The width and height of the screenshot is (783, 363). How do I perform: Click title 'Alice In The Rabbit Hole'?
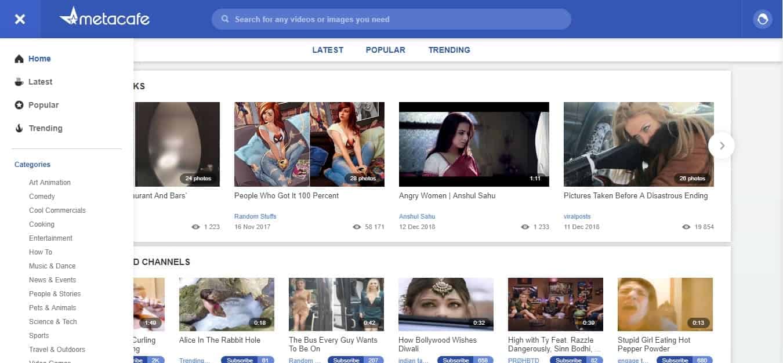coord(220,340)
